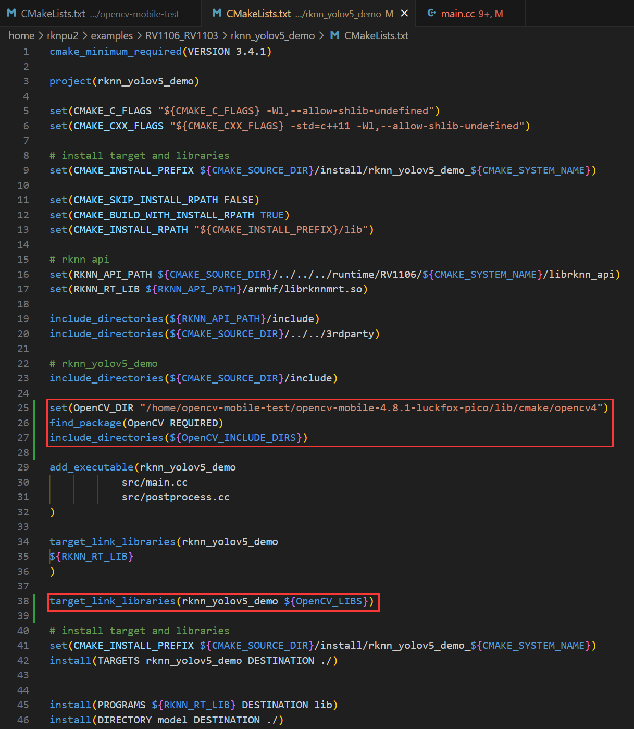Click line number 38 in the gutter

coord(23,601)
